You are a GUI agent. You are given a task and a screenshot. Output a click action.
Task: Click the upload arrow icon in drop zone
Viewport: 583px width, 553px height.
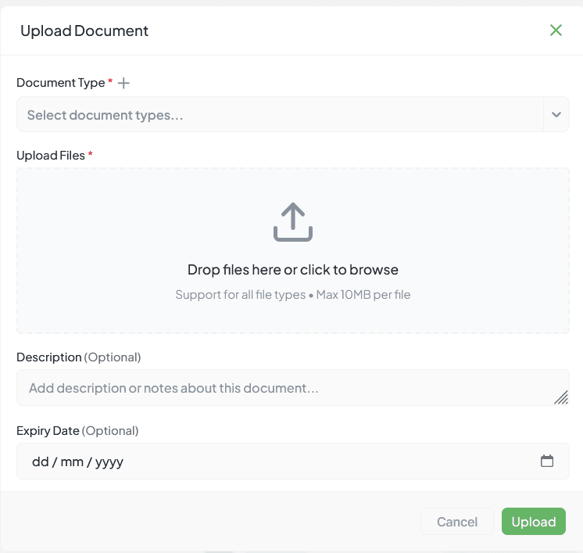[x=293, y=222]
